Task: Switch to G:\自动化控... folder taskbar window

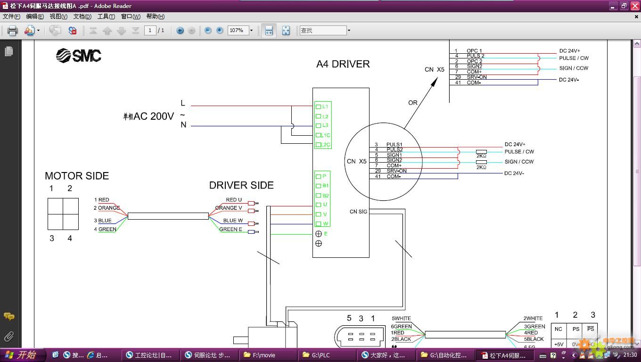Action: tap(445, 355)
